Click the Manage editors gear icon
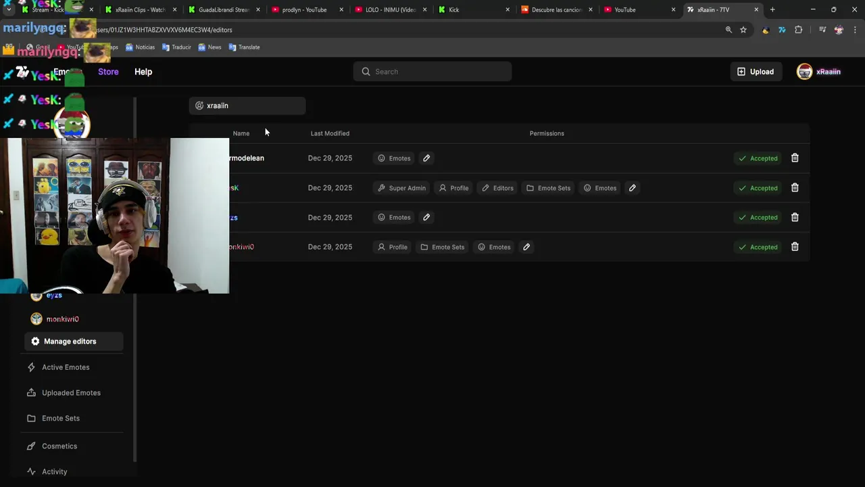 point(35,342)
